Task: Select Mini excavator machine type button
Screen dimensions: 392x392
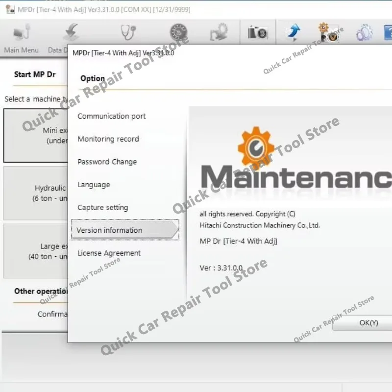Action: (x=35, y=135)
